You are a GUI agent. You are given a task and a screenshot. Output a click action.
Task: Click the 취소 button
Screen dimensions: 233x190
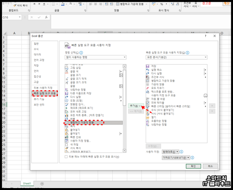pyautogui.click(x=210, y=166)
